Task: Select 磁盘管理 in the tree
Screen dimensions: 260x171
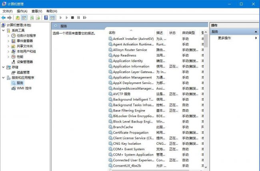Action: (x=23, y=73)
